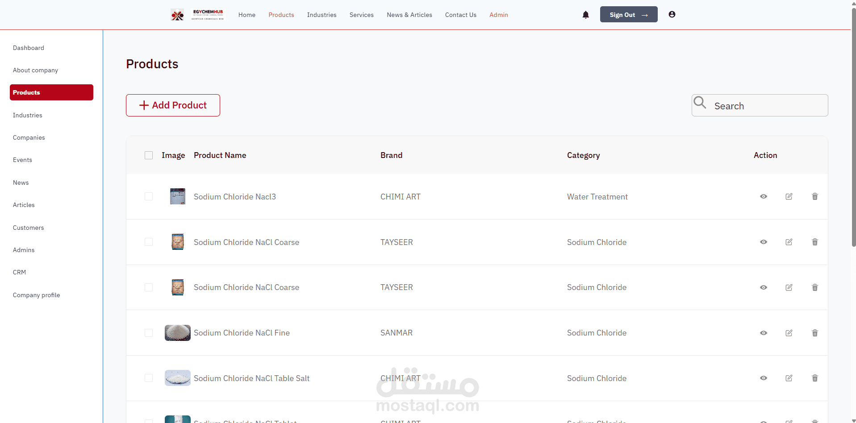Image resolution: width=856 pixels, height=423 pixels.
Task: Go to Articles in the sidebar
Action: point(24,205)
